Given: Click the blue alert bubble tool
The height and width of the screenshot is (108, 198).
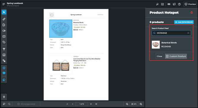Looking at the screenshot, I should coord(4,73).
